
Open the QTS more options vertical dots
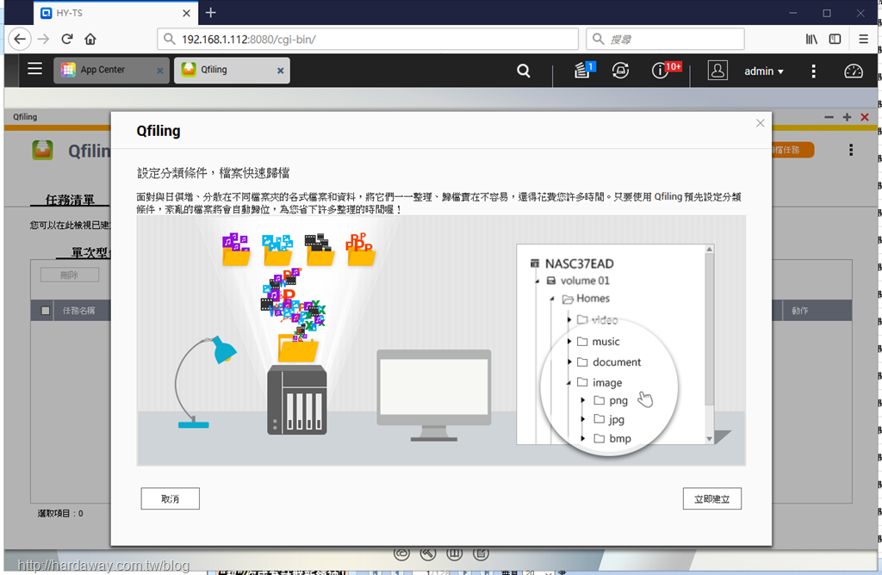point(813,71)
